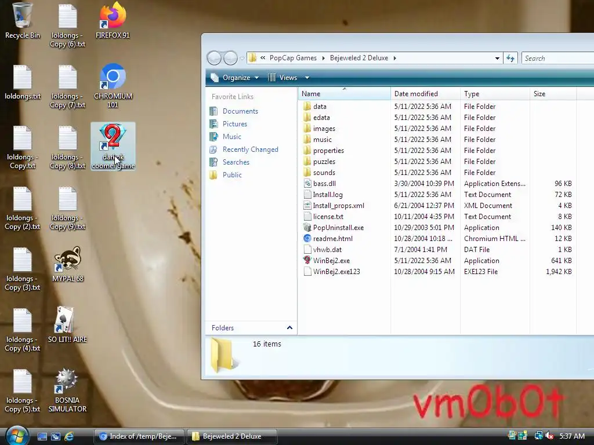The image size is (594, 445).
Task: Open Internet Explorer from Quick Launch
Action: pyautogui.click(x=69, y=436)
